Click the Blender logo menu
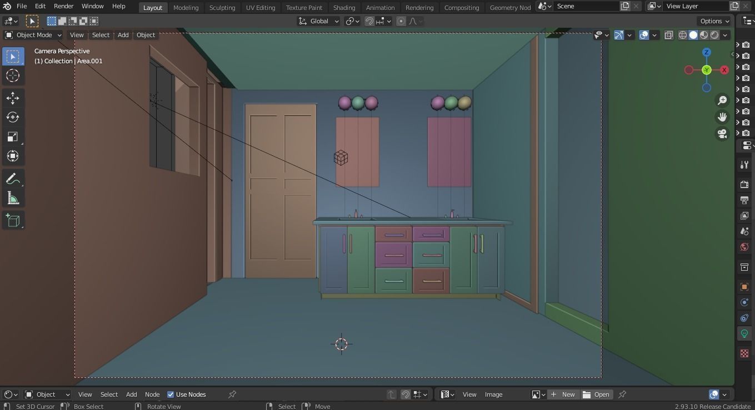 point(7,6)
